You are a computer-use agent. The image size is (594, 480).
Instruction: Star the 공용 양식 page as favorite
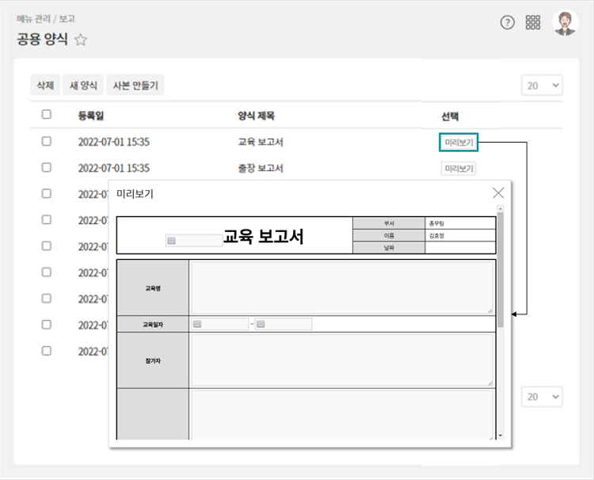pyautogui.click(x=81, y=40)
